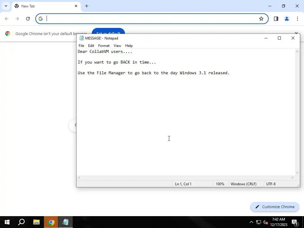
Task: Click 'Windows (CRLF)' in status bar
Action: pyautogui.click(x=243, y=184)
